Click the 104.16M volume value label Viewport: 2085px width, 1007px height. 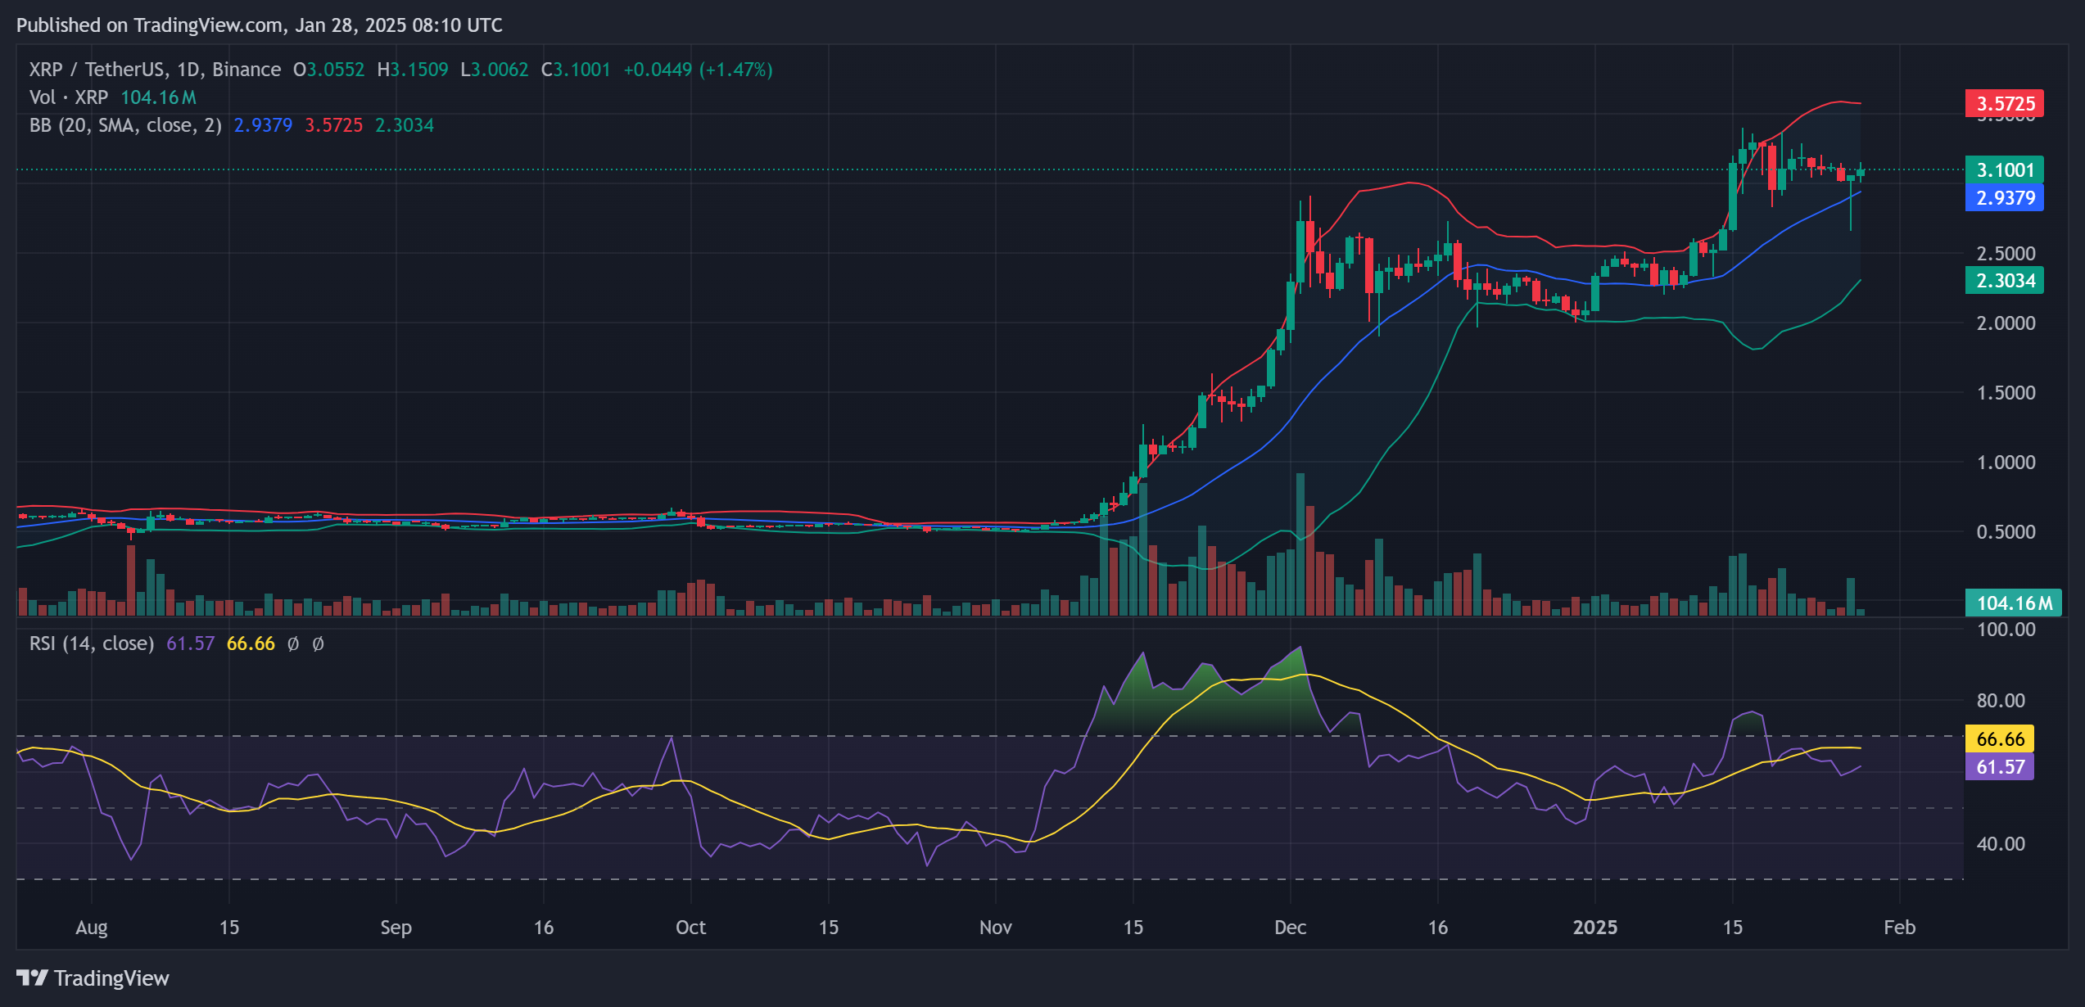[2014, 603]
